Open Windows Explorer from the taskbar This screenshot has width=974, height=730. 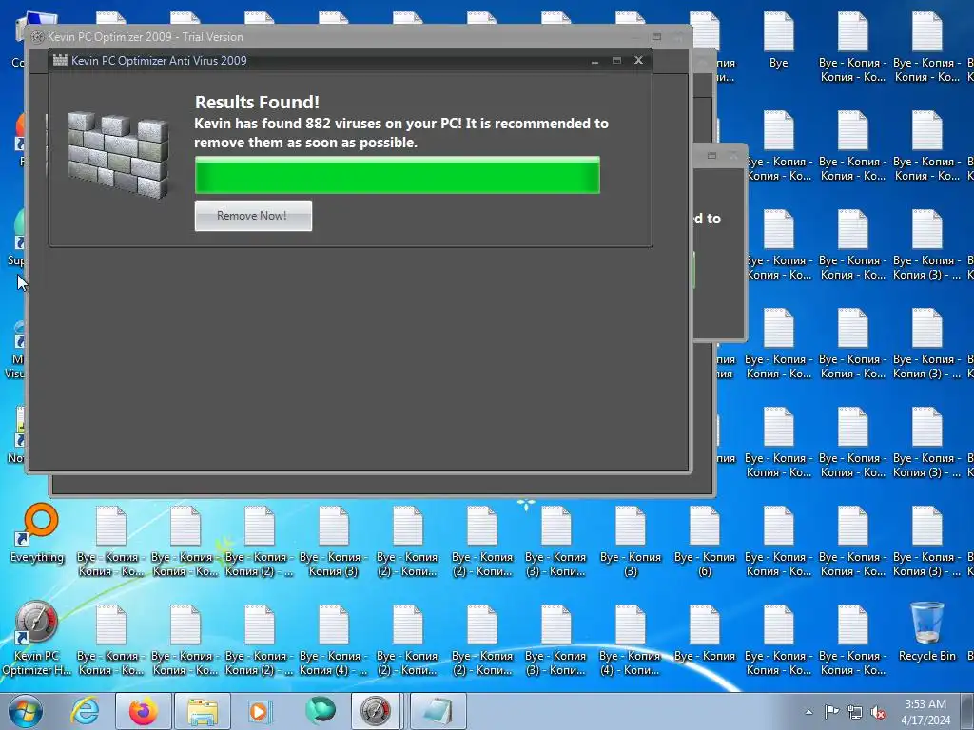203,711
